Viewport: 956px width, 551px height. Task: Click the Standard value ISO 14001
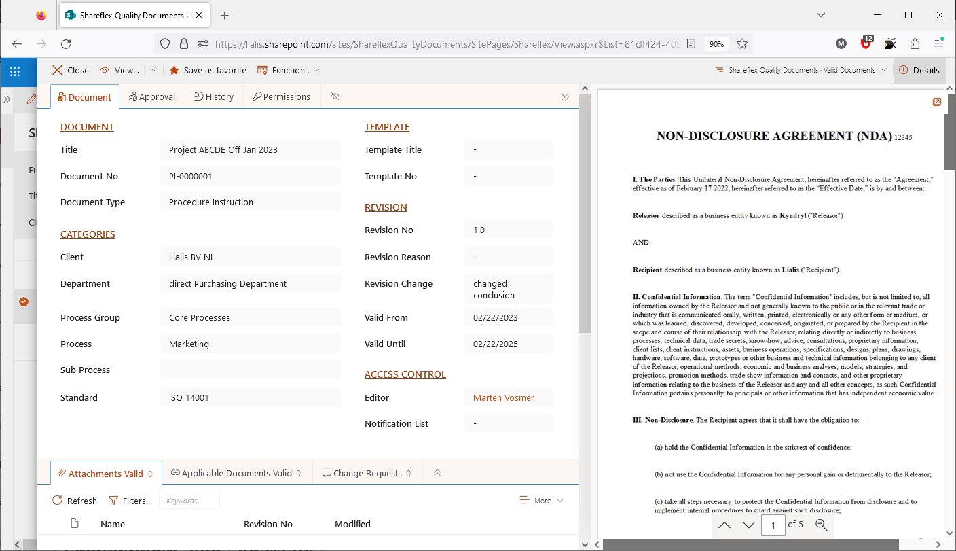(x=251, y=397)
